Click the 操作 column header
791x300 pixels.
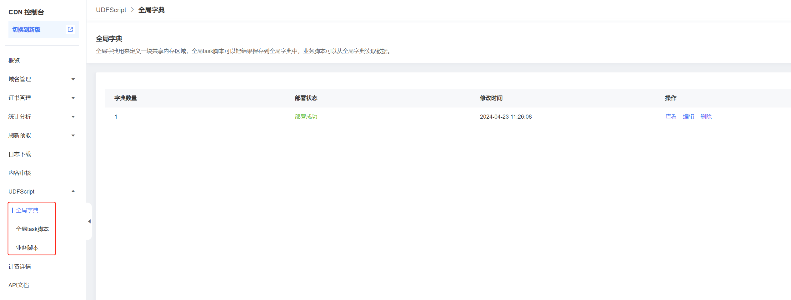(671, 98)
